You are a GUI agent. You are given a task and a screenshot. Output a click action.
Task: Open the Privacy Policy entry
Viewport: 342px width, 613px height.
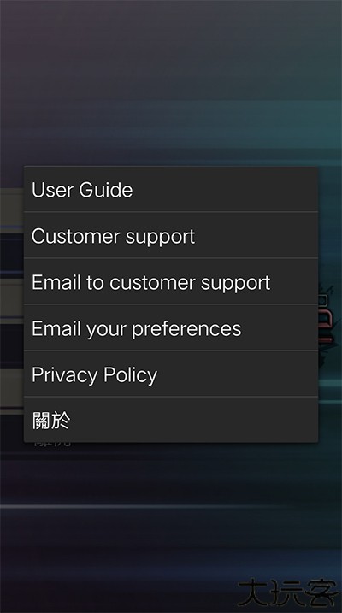click(x=171, y=374)
